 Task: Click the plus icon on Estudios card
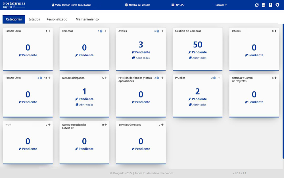click(x=275, y=31)
